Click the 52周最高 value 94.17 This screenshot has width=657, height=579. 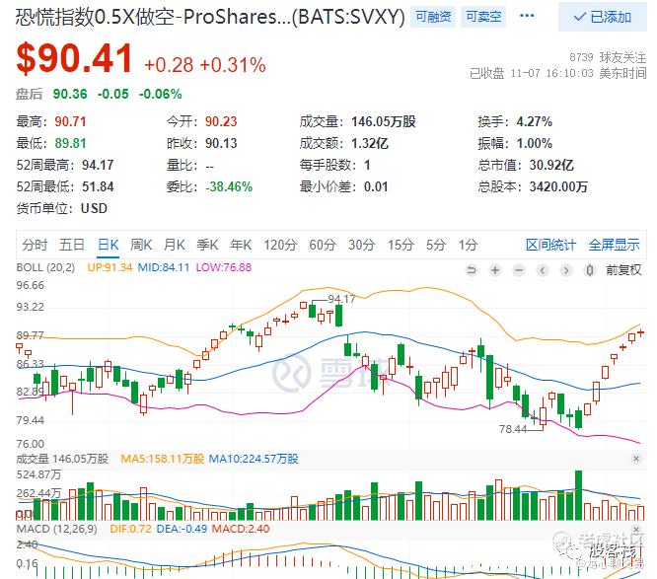coord(98,165)
